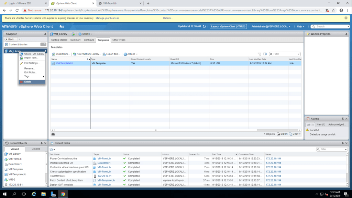Viewport: 352px width, 198px height.
Task: Open the Administrator@VSPHERE.LOCAL dropdown
Action: point(271,26)
